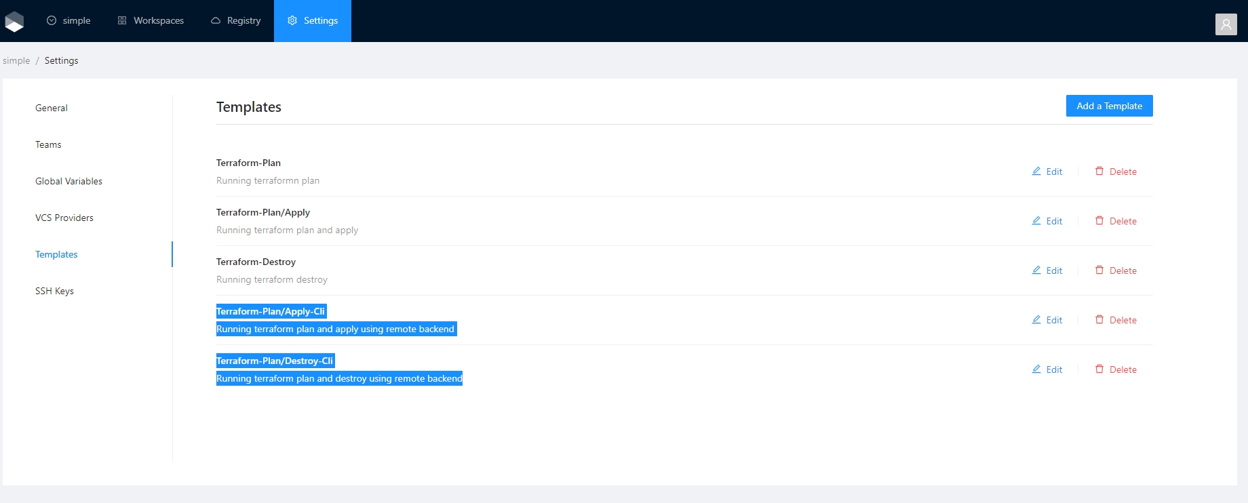Click the trash icon for Terraform-Plan/Apply

click(x=1099, y=221)
